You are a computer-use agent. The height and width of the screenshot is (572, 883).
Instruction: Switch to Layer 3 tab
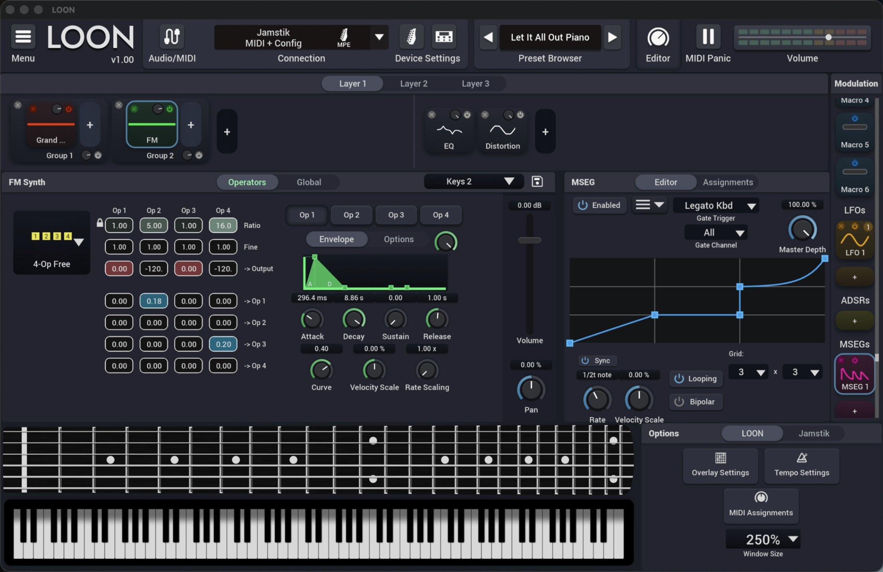(x=475, y=84)
